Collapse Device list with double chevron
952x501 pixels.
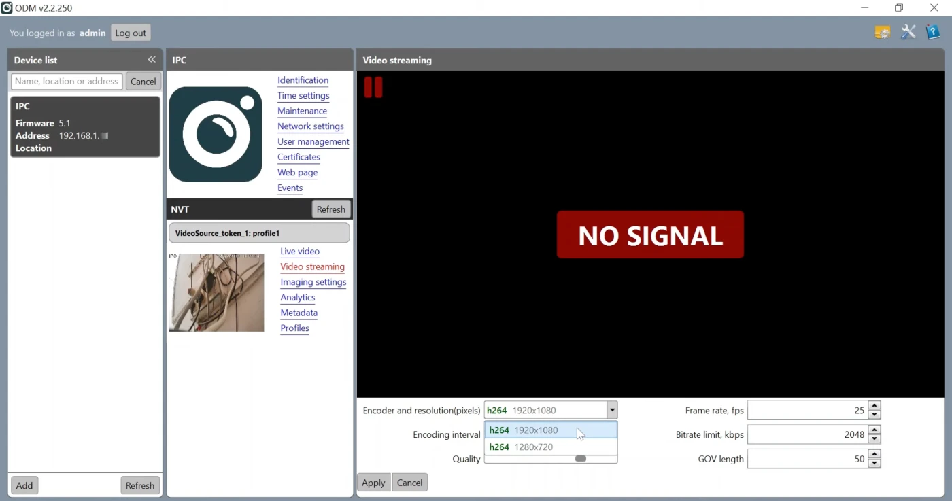(152, 59)
